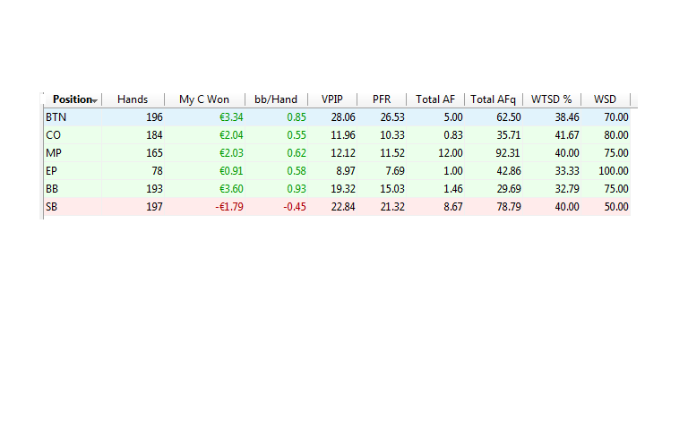Sort by WTSD % column header
688x430 pixels.
[552, 99]
